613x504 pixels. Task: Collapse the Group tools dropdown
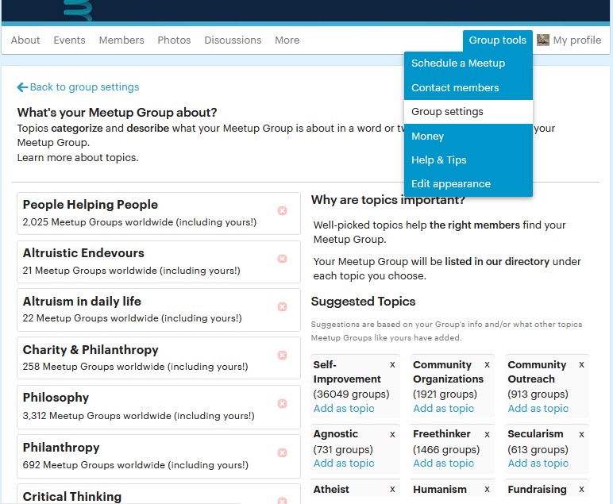(x=498, y=40)
